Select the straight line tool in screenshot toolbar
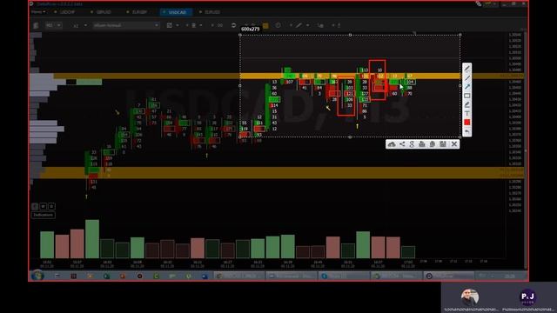The image size is (557, 313). 467,78
